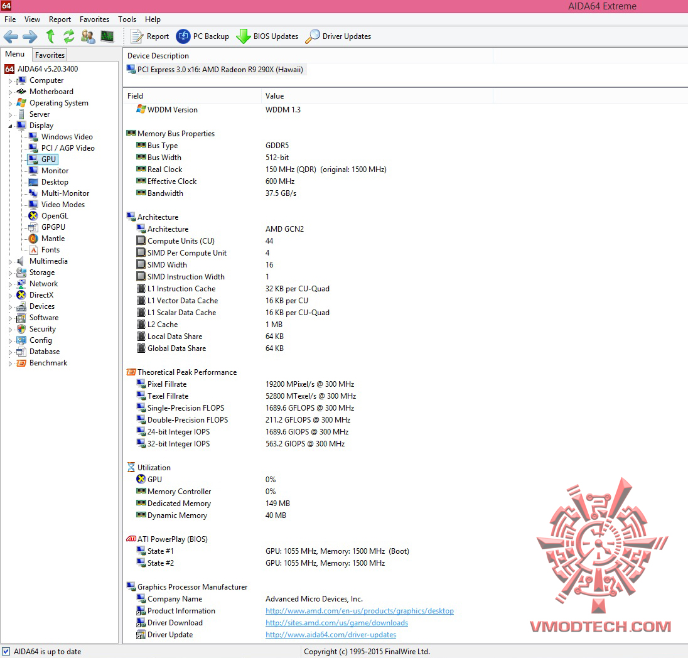Expand the DirectX tree node

(x=10, y=296)
